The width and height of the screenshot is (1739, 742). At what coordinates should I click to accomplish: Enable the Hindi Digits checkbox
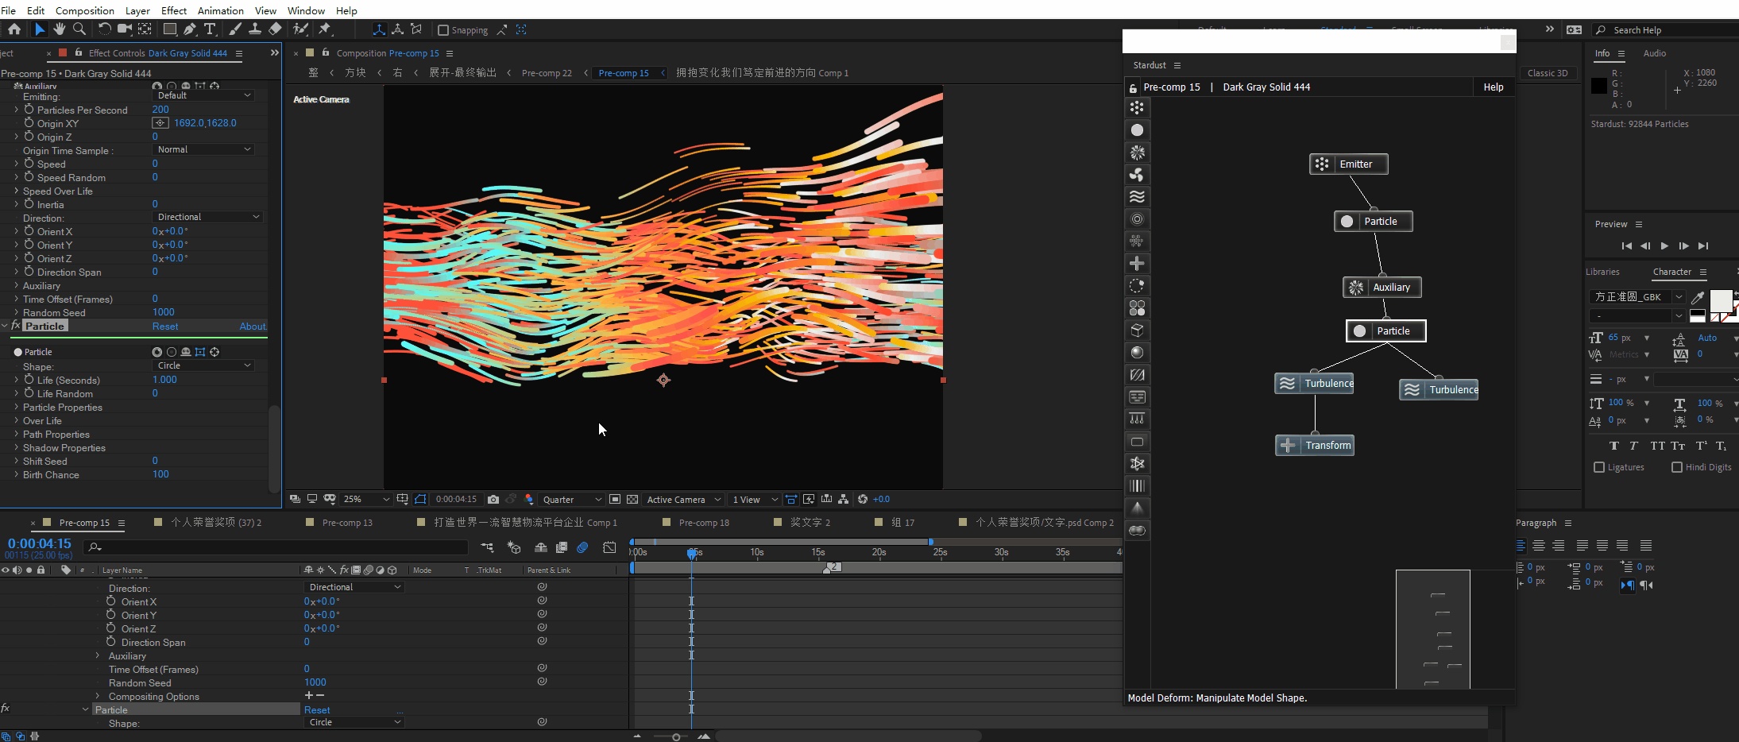(1677, 467)
